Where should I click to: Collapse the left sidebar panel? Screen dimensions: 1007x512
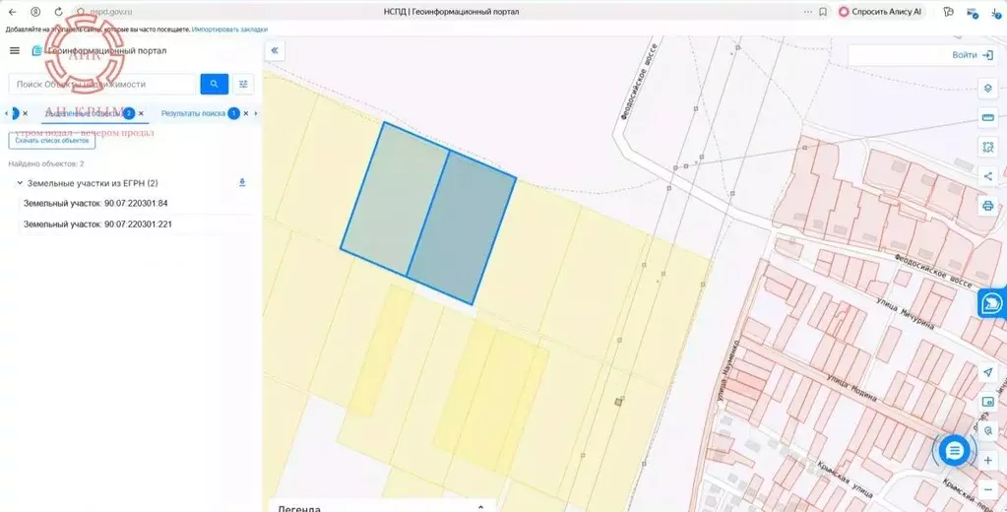[275, 50]
